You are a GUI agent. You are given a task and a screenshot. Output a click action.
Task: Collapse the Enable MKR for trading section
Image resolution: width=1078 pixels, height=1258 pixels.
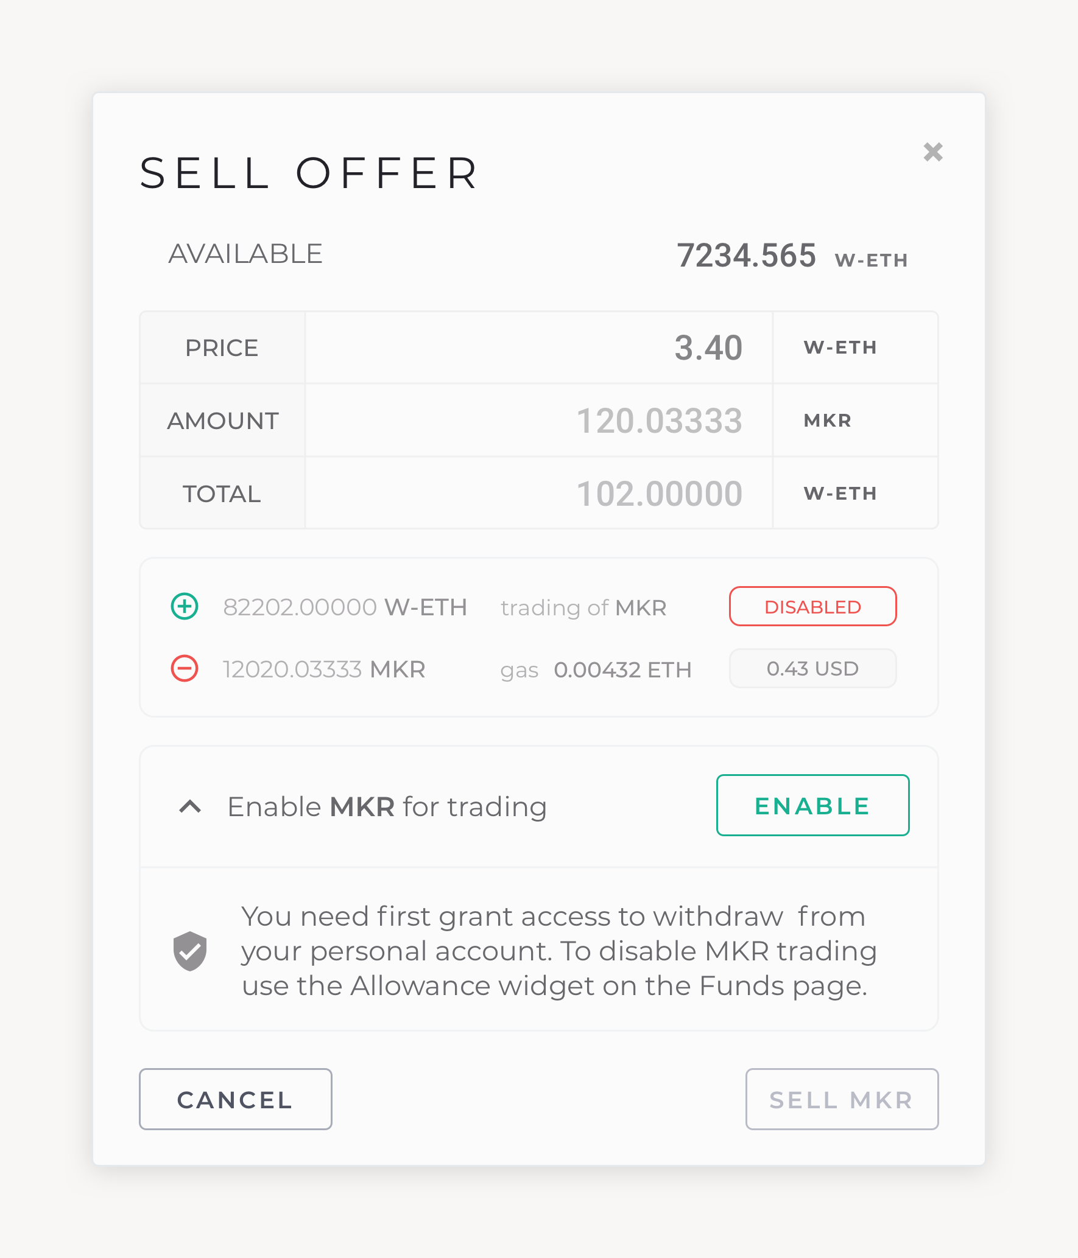[191, 805]
